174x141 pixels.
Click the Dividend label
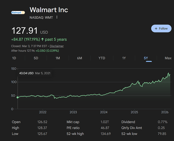(128, 122)
